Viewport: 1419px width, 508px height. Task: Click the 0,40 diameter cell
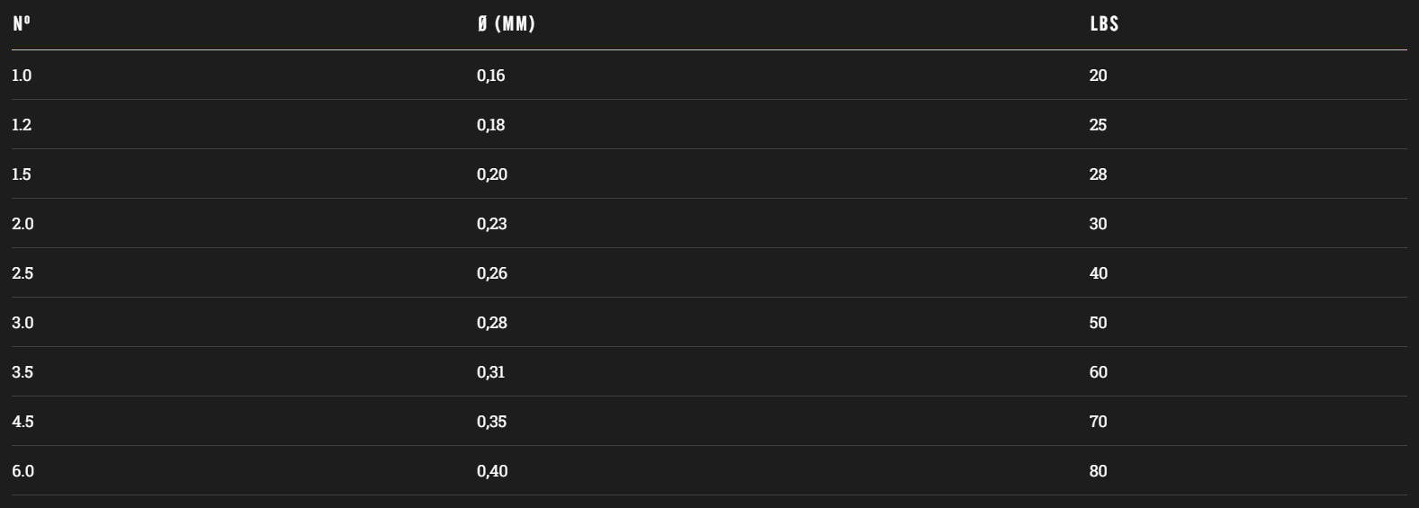click(491, 471)
